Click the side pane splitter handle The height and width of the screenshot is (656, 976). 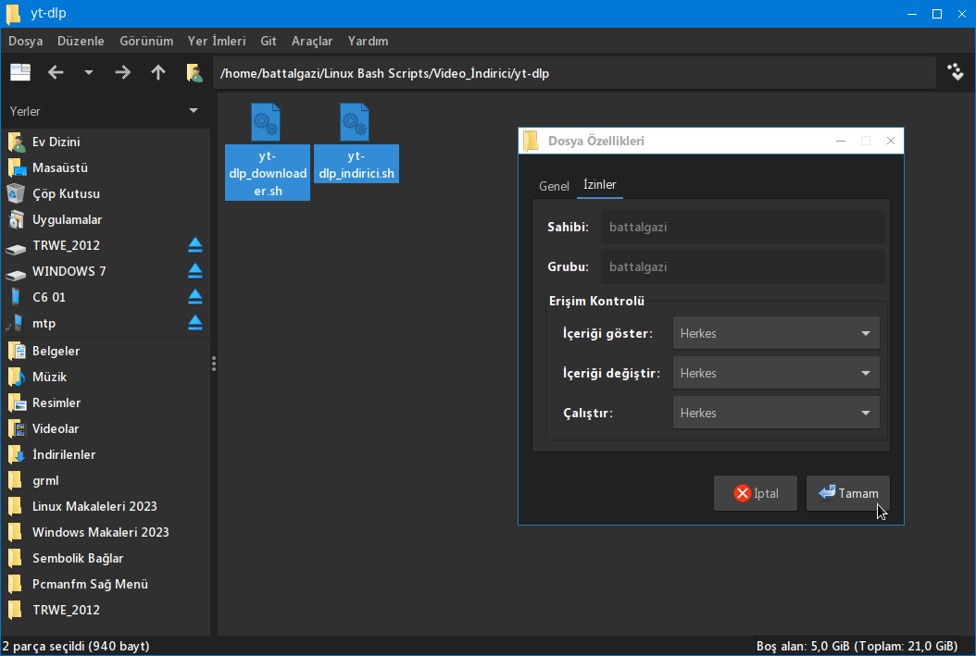click(x=214, y=364)
